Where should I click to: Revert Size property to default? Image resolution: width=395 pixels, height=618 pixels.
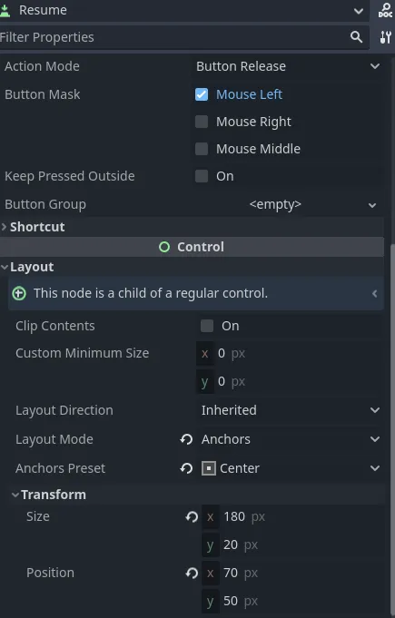tap(192, 516)
